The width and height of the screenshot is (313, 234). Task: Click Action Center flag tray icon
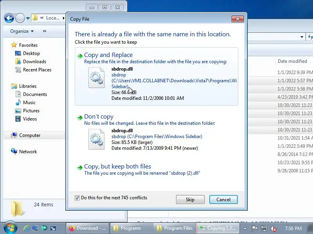254,229
